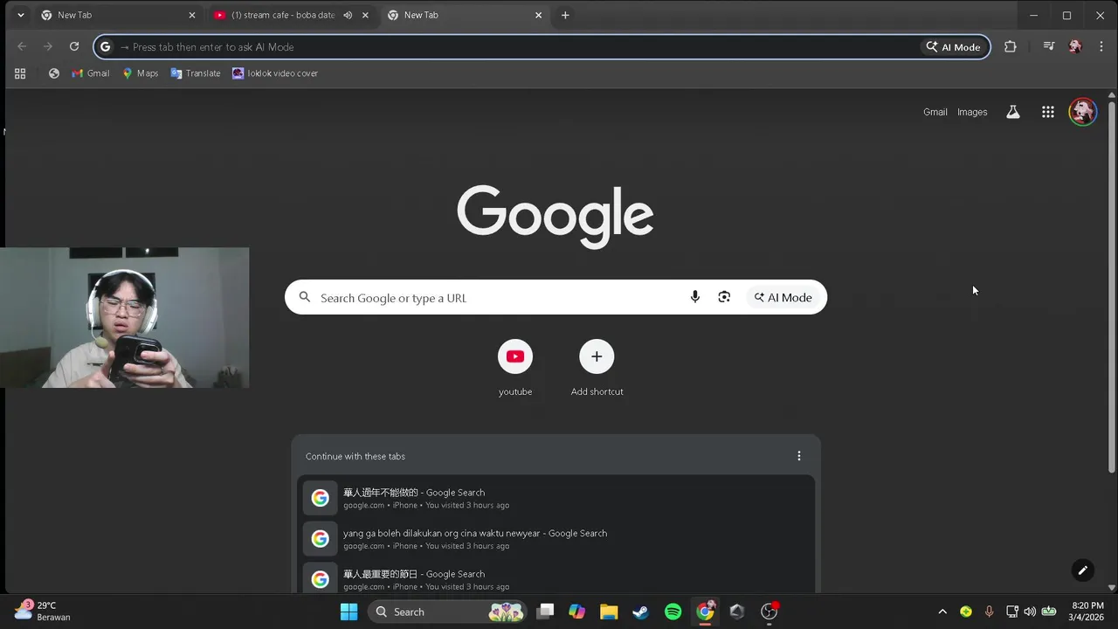Click Chrome icon in taskbar
This screenshot has width=1118, height=629.
click(705, 612)
